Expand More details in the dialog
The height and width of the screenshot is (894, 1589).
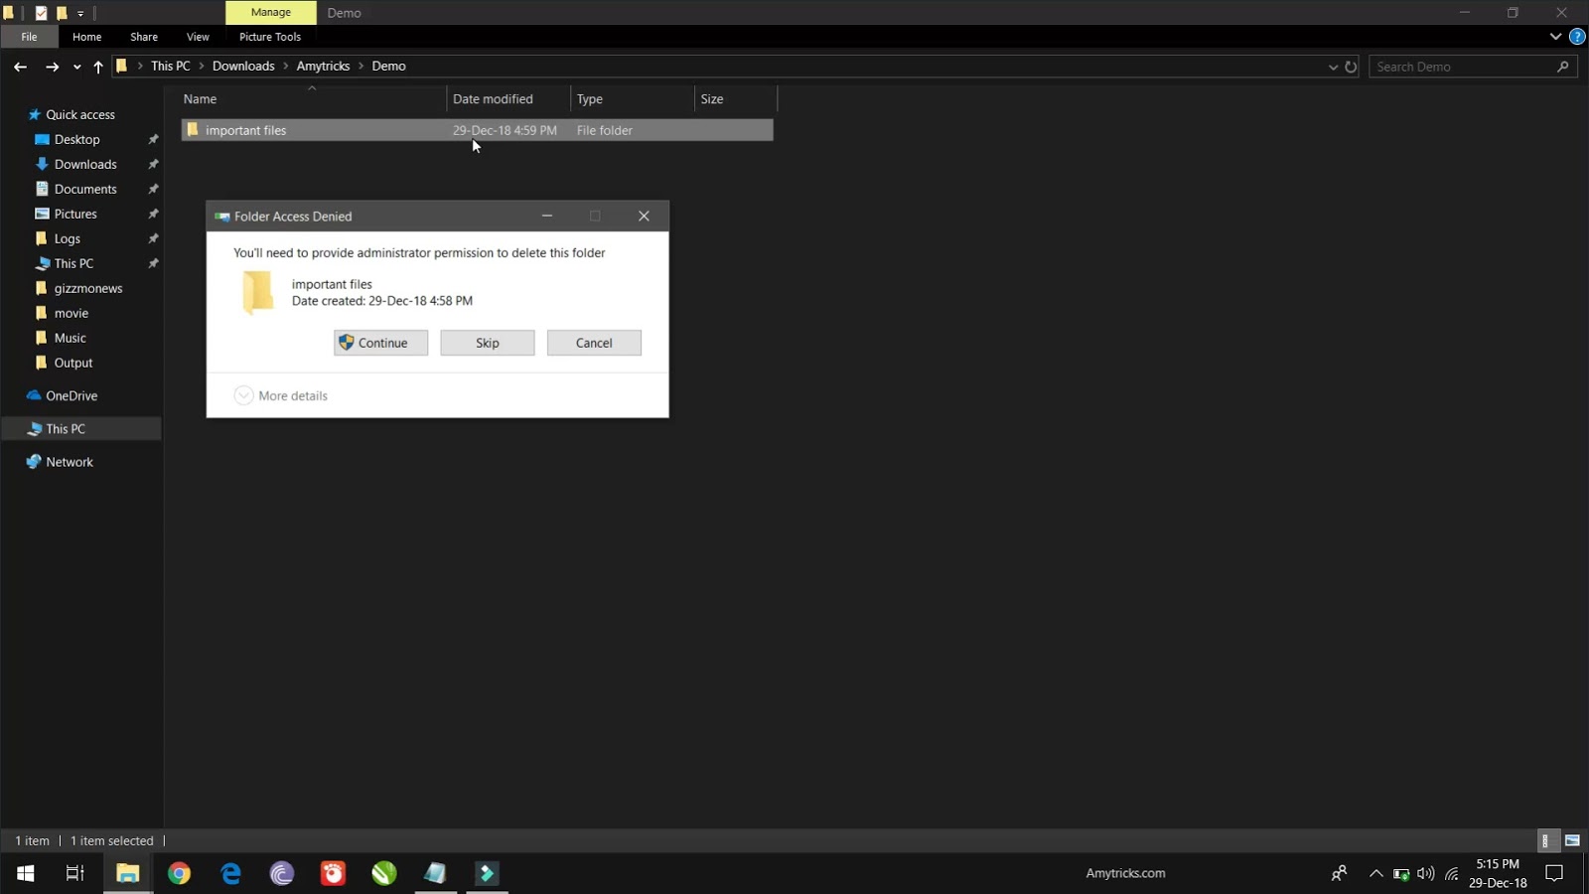[281, 395]
